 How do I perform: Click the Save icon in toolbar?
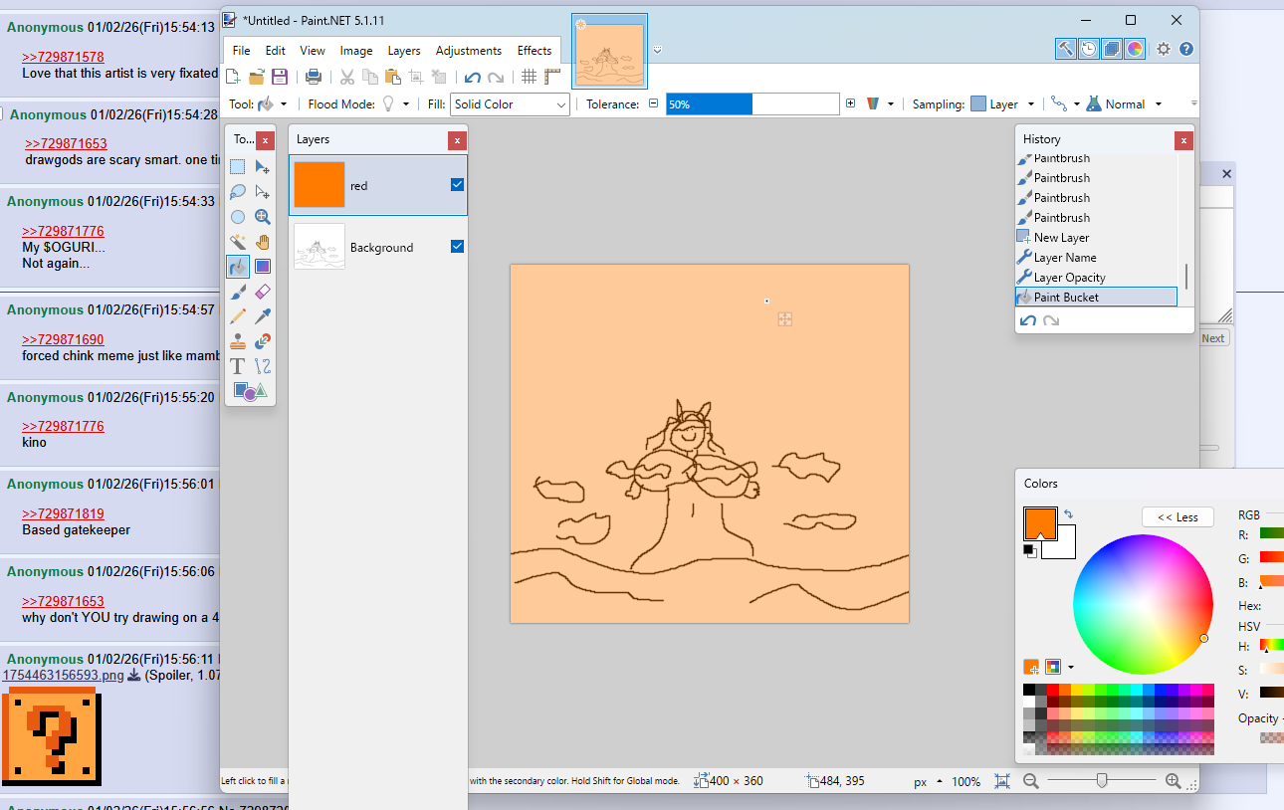click(x=280, y=77)
